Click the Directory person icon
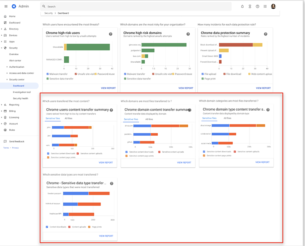 pyautogui.click(x=5, y=29)
